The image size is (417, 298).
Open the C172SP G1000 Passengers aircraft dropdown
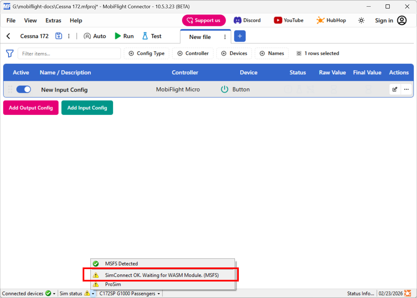[x=159, y=294]
